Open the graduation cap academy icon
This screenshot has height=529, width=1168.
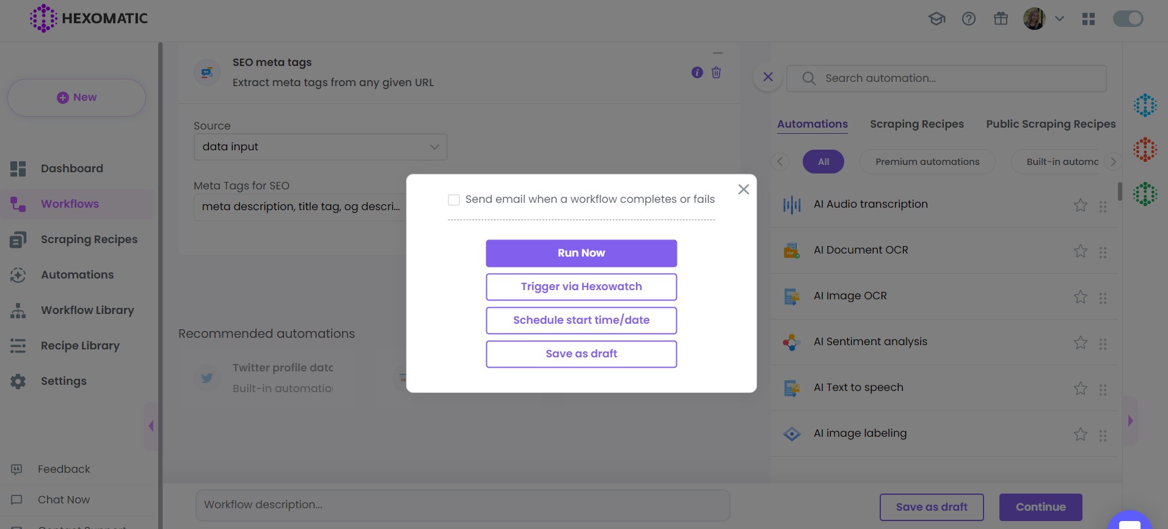[x=936, y=19]
